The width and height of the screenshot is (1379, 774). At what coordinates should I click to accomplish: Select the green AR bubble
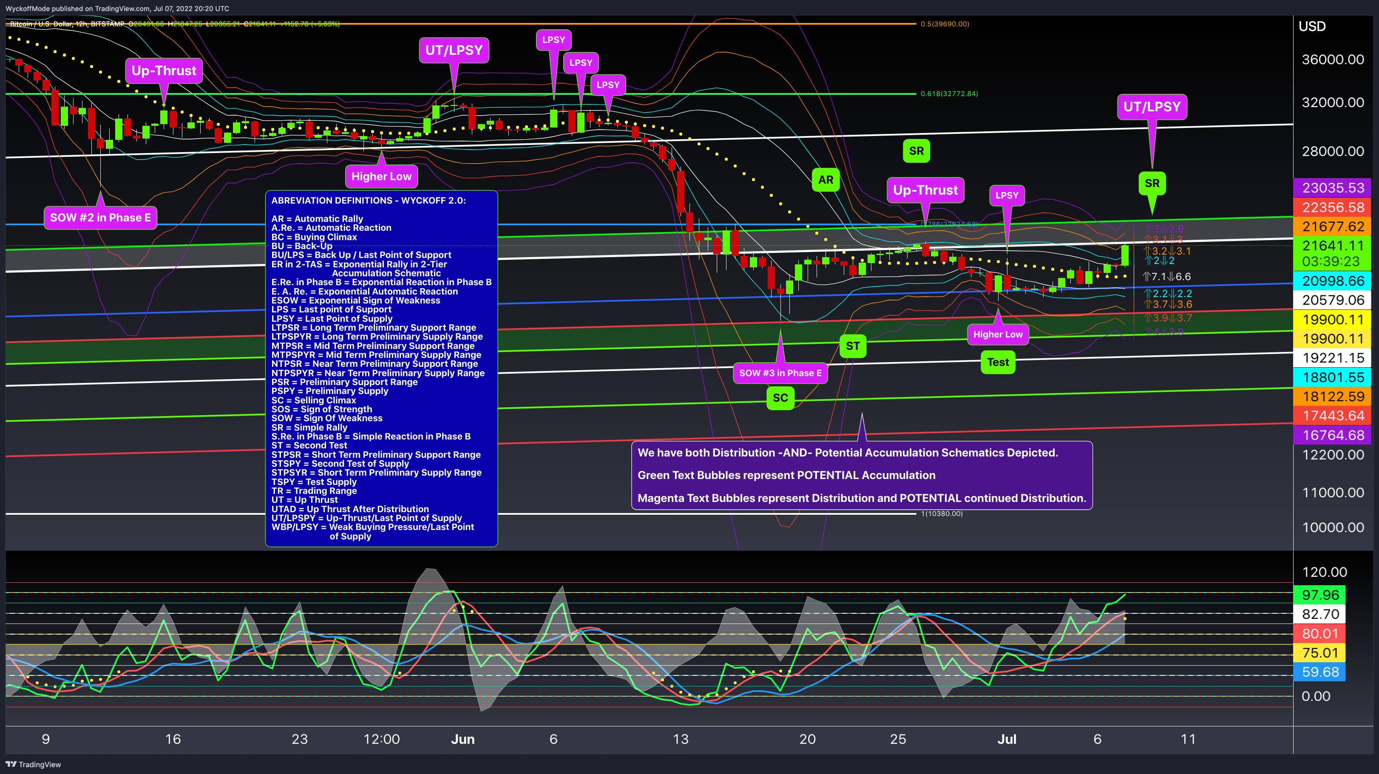826,180
